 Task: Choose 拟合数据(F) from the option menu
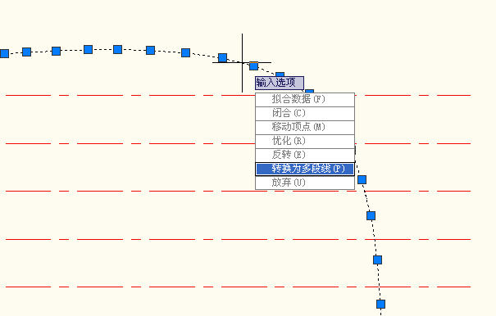click(x=305, y=100)
